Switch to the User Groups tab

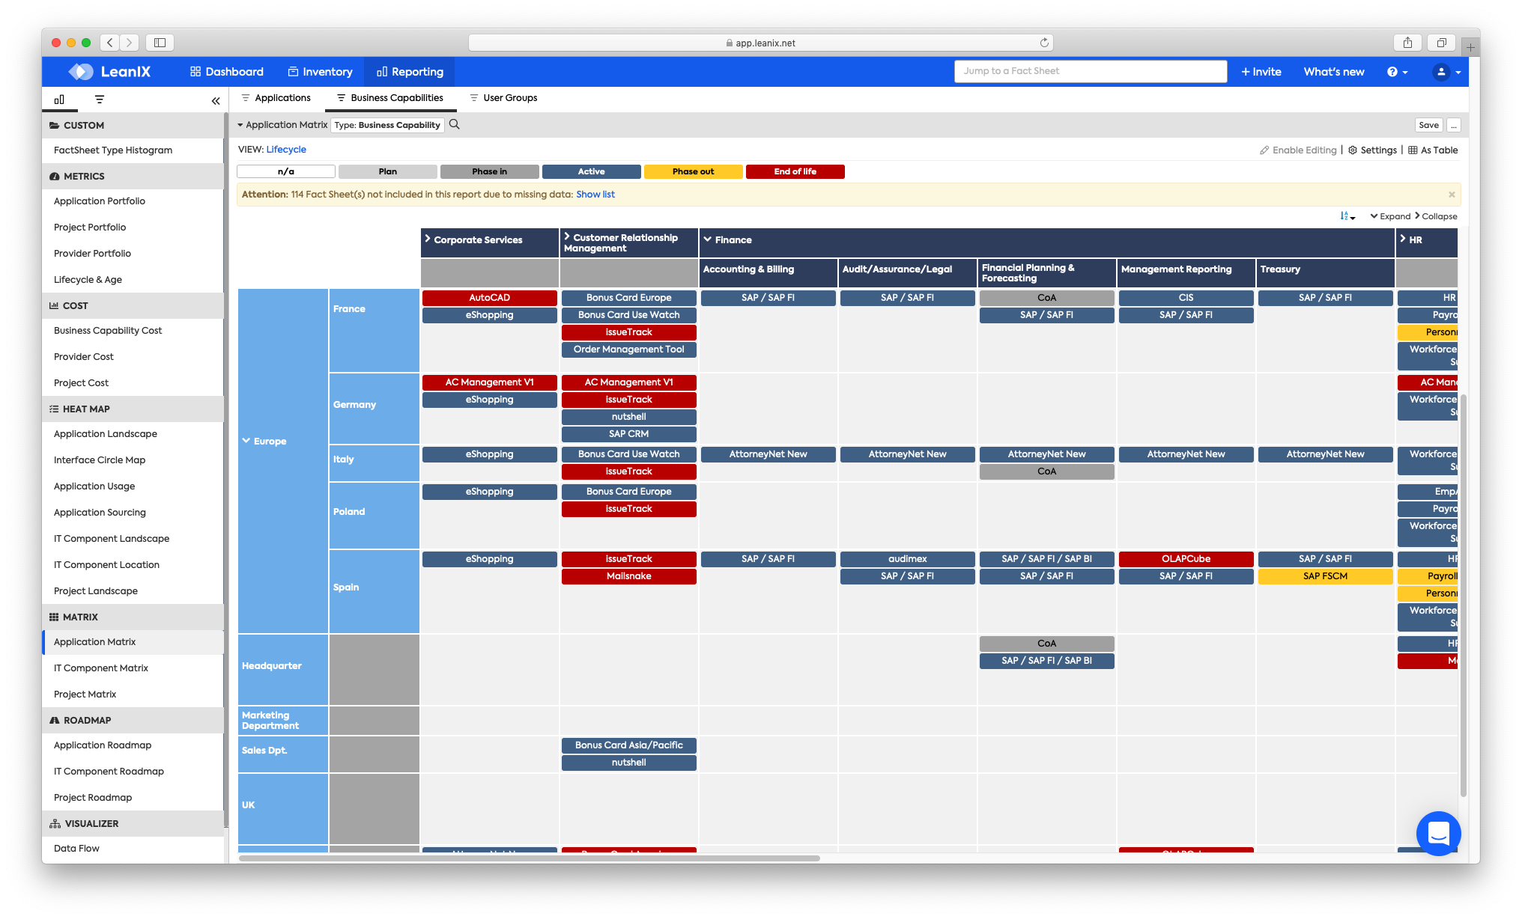(503, 98)
